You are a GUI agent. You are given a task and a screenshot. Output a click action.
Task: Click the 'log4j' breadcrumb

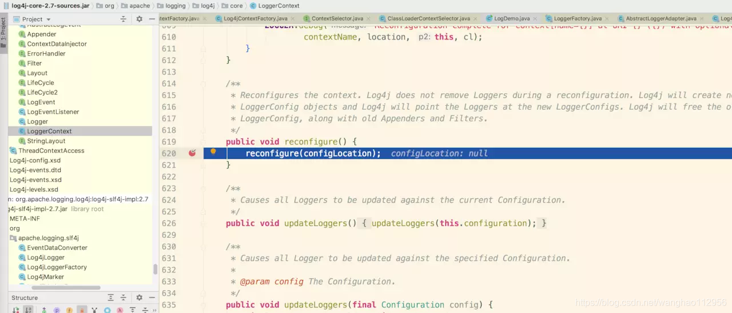coord(208,6)
